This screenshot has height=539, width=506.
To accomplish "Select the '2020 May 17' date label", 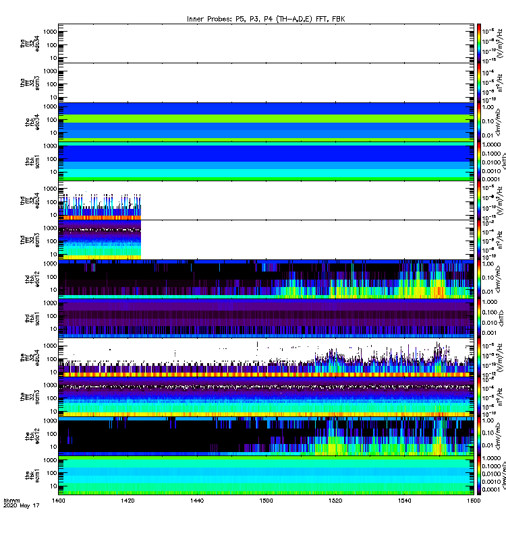I will click(22, 506).
